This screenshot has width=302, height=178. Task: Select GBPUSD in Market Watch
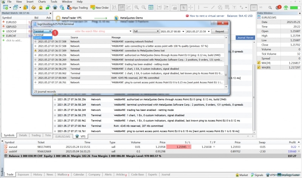pos(11,27)
